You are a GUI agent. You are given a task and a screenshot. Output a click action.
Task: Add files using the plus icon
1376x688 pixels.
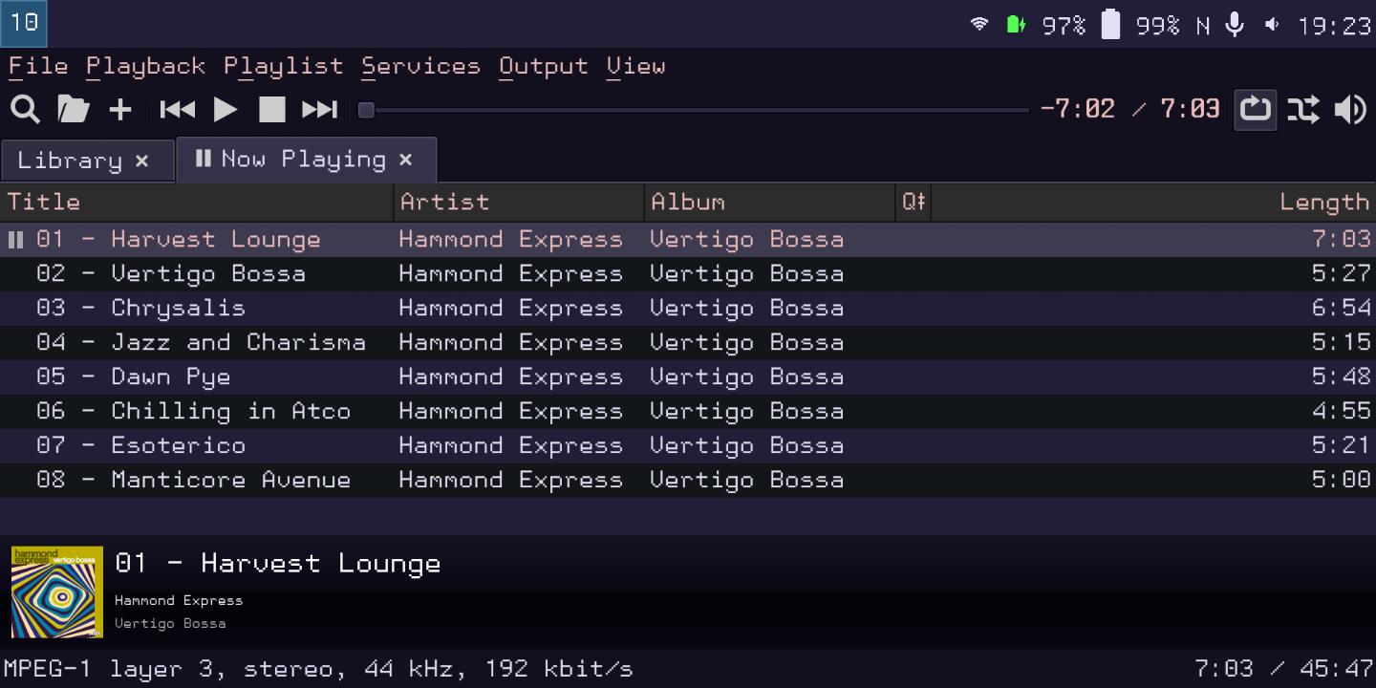coord(120,109)
